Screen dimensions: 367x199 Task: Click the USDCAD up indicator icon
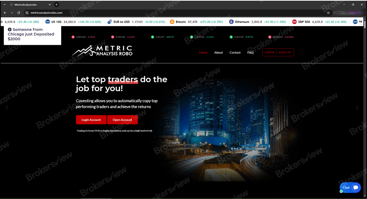click(x=191, y=37)
